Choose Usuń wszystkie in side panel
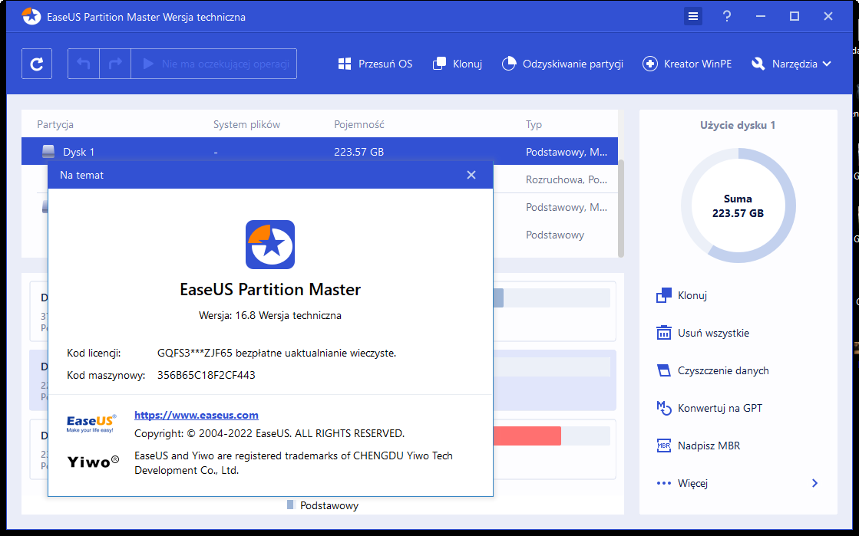859x536 pixels. (703, 333)
